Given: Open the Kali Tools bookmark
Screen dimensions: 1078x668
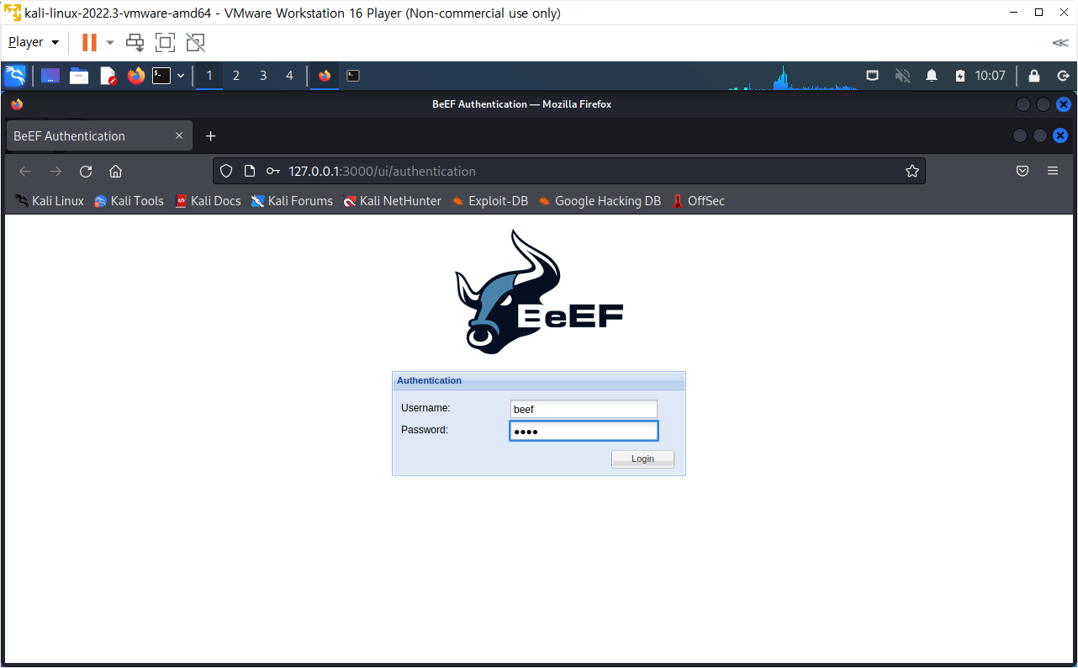Looking at the screenshot, I should point(129,201).
